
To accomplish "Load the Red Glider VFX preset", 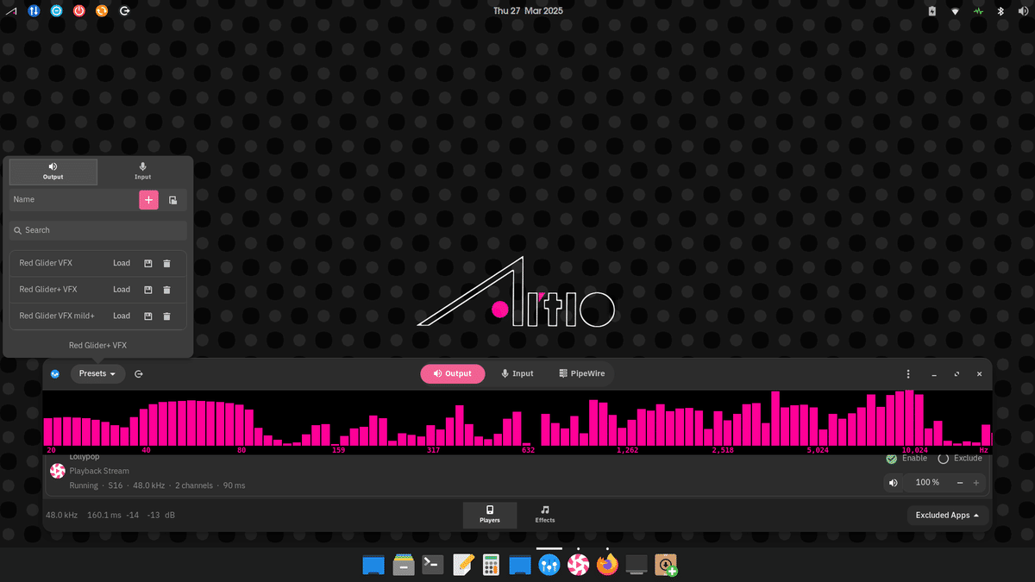I will [121, 263].
